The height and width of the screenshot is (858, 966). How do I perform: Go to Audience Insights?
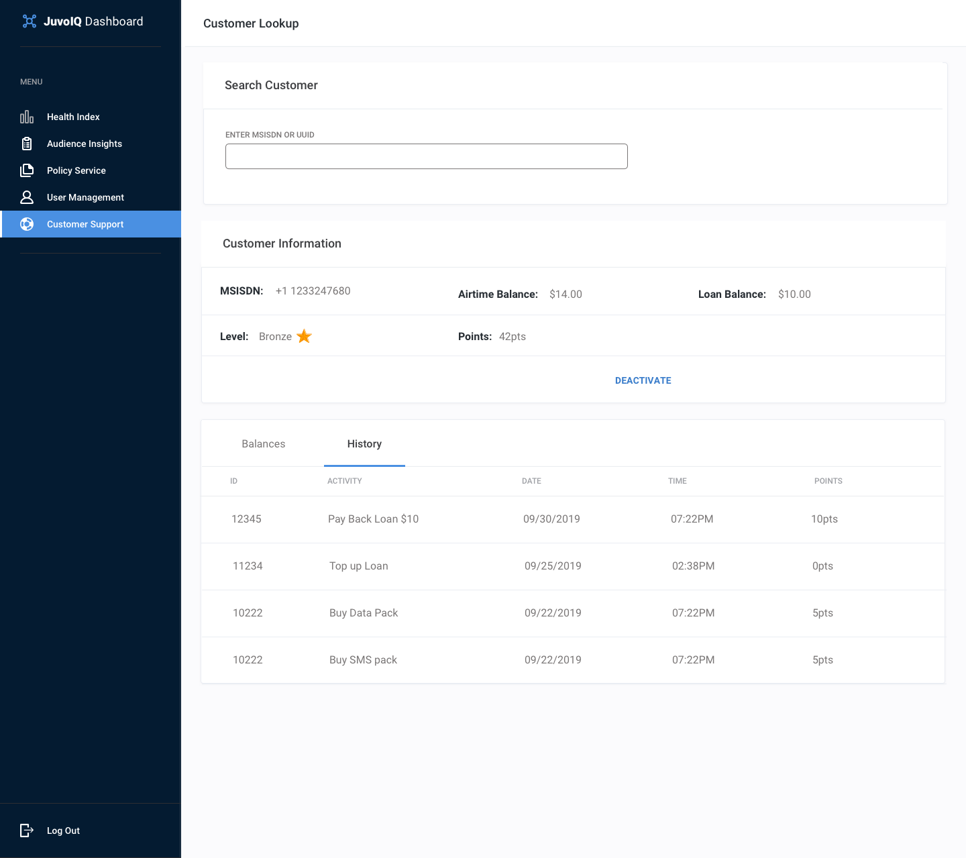pos(91,144)
